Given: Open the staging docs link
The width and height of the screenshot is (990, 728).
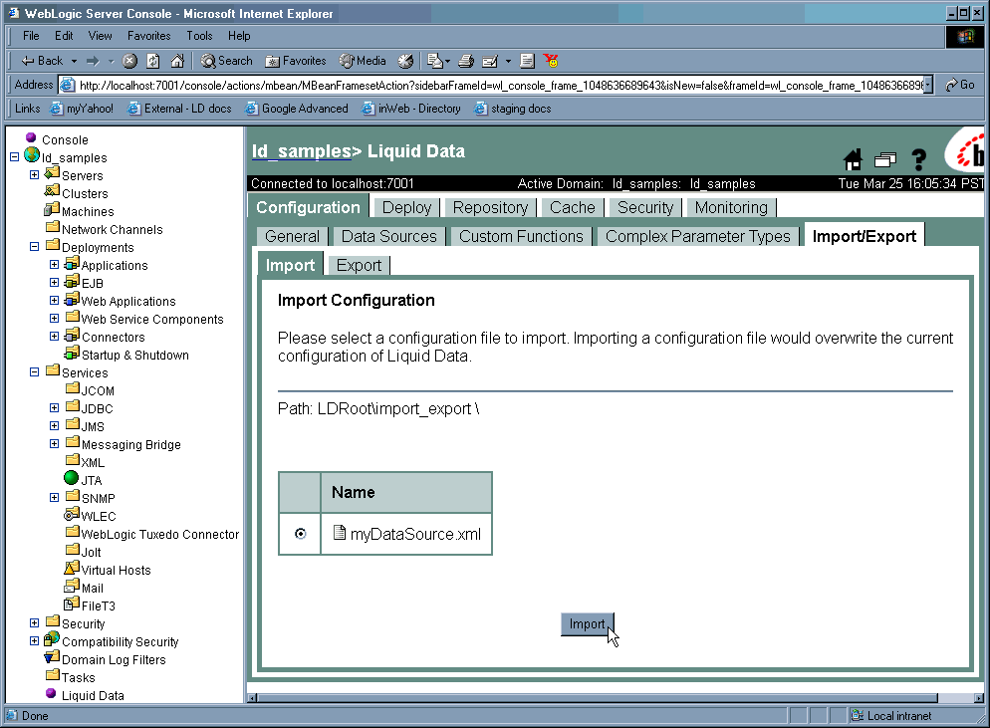Looking at the screenshot, I should pos(513,109).
